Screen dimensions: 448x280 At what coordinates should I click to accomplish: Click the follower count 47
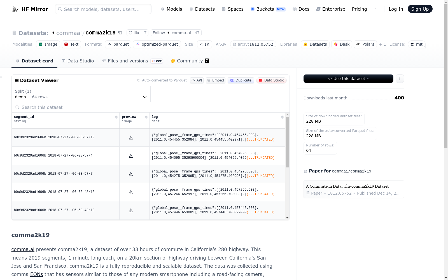pyautogui.click(x=197, y=33)
